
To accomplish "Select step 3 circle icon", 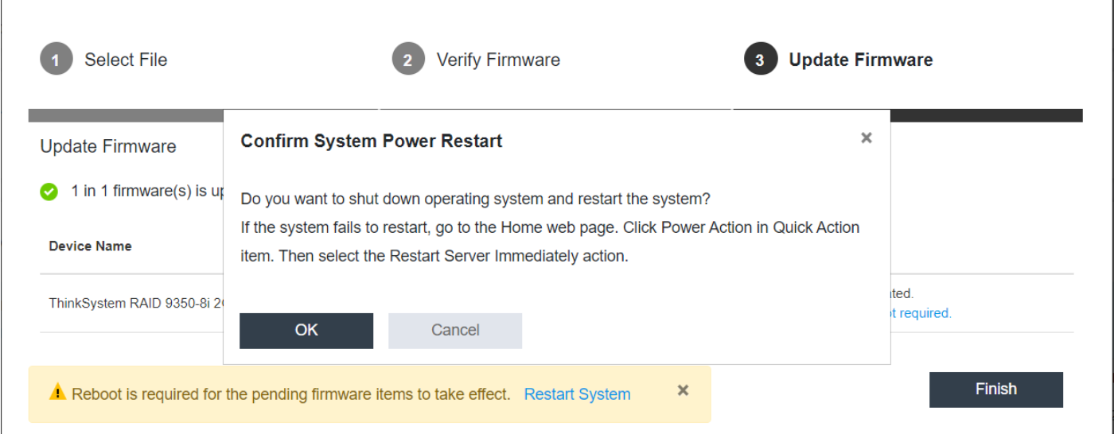I will (x=761, y=60).
